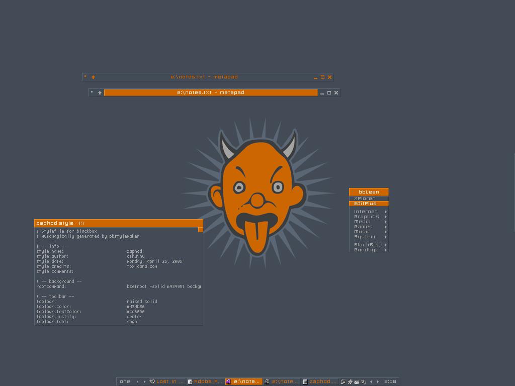
Task: Click the value 'cthulhu' in the style file
Action: tap(136, 256)
